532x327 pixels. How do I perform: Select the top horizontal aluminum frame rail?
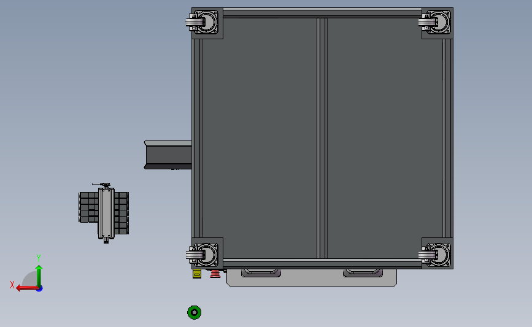(x=322, y=13)
